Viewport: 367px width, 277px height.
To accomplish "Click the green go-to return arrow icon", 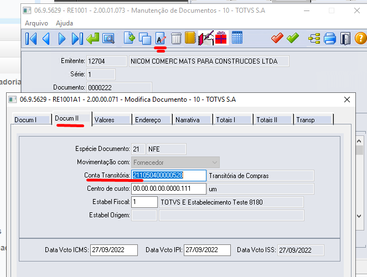I will 93,38.
